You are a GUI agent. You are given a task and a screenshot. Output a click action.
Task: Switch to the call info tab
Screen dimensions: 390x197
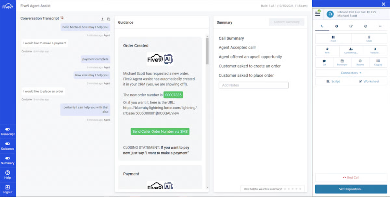[x=336, y=26]
